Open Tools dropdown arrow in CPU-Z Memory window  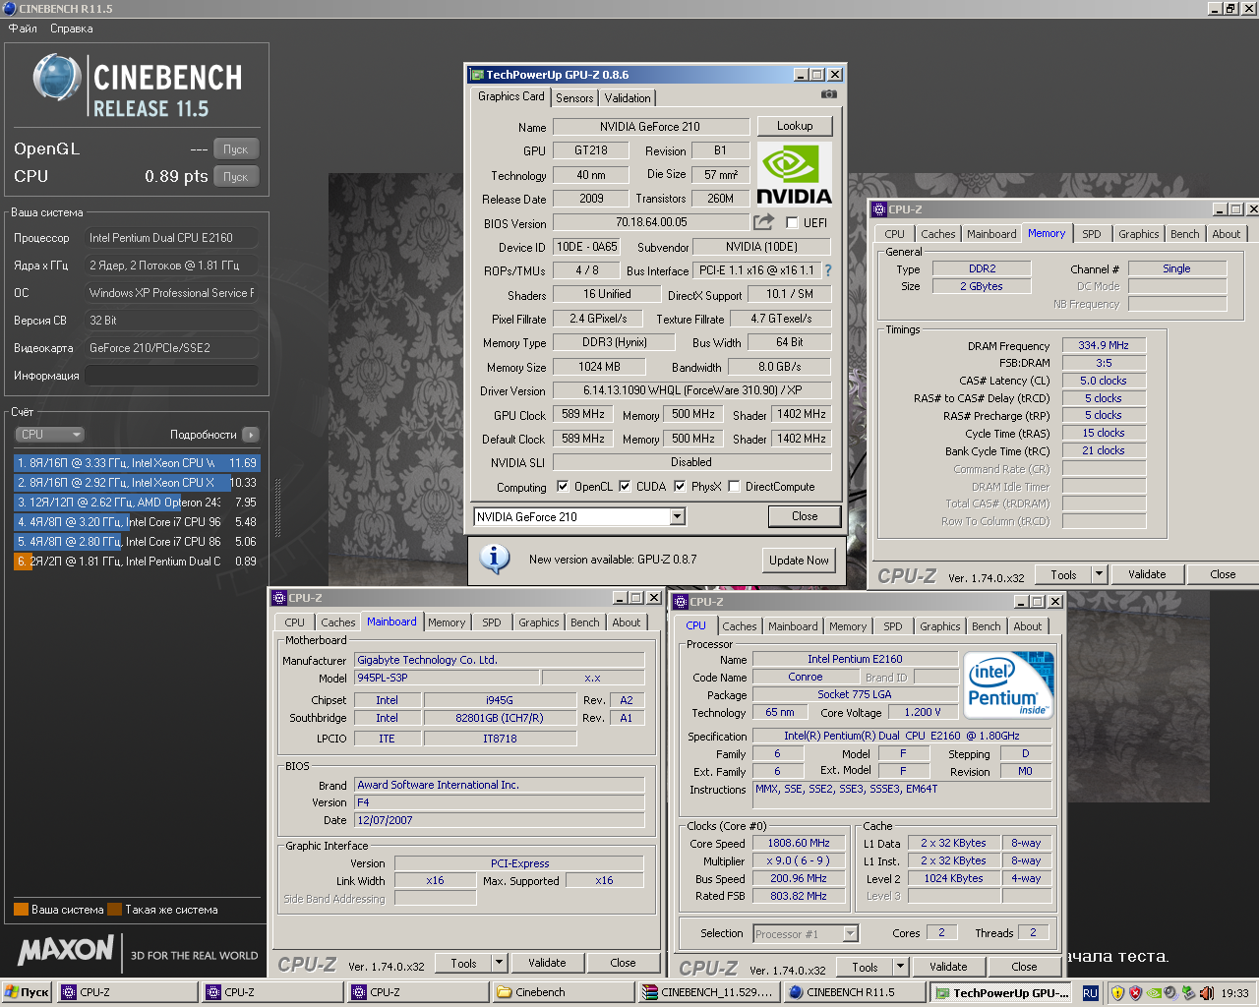pos(1099,574)
